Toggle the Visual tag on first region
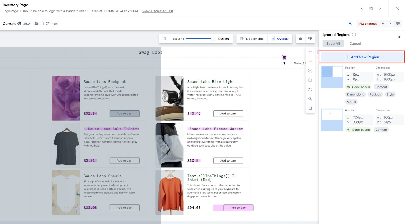405x224 pixels. tap(351, 102)
